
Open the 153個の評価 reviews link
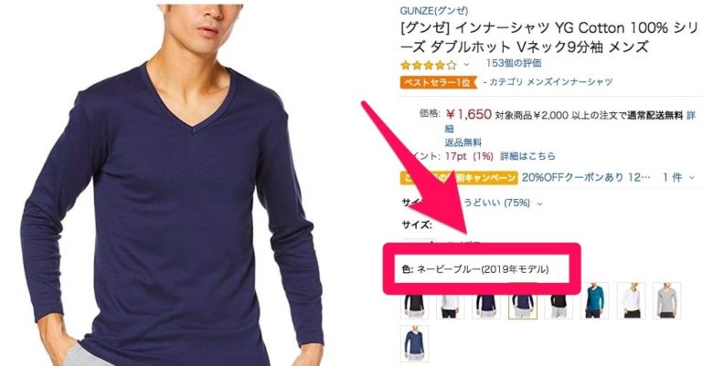point(514,63)
